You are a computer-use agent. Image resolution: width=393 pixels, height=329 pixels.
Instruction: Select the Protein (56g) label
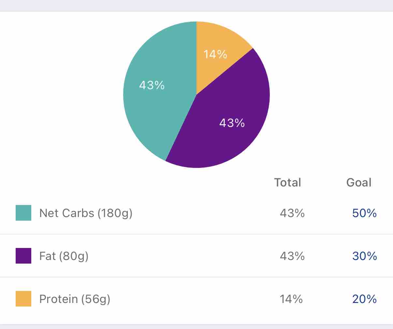click(75, 299)
